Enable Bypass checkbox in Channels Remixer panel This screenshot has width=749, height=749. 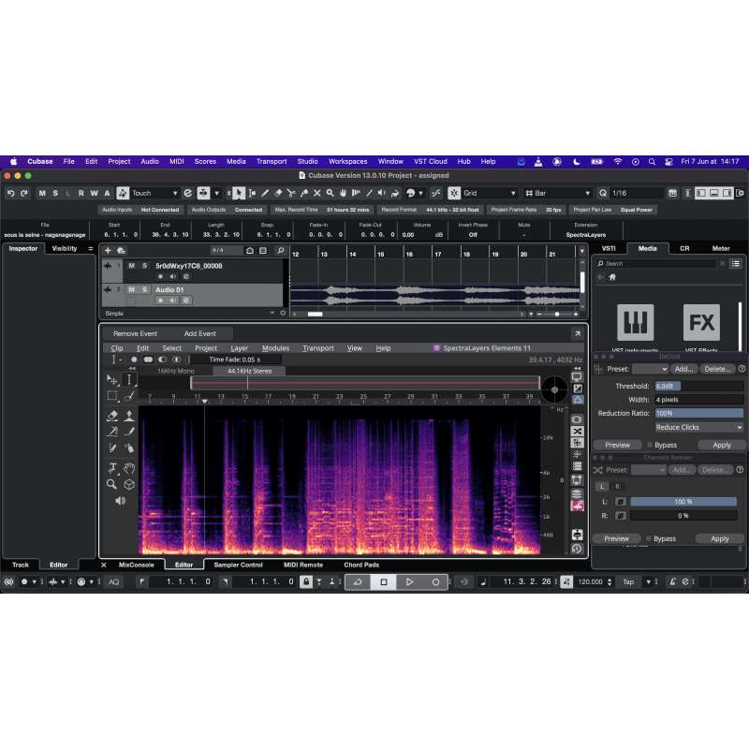click(648, 538)
